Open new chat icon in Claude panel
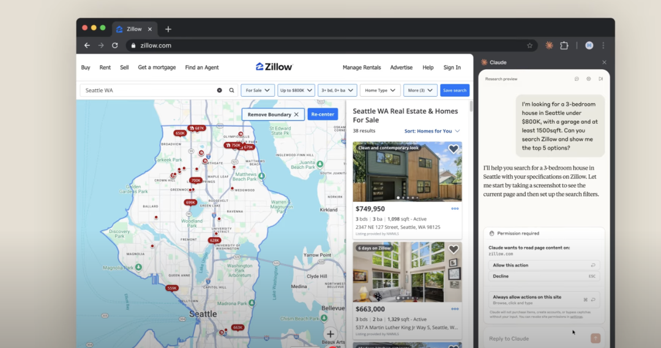661x348 pixels. [x=577, y=79]
